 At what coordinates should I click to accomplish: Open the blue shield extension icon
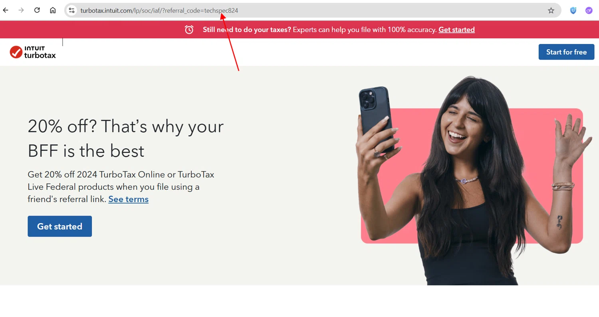coord(573,10)
